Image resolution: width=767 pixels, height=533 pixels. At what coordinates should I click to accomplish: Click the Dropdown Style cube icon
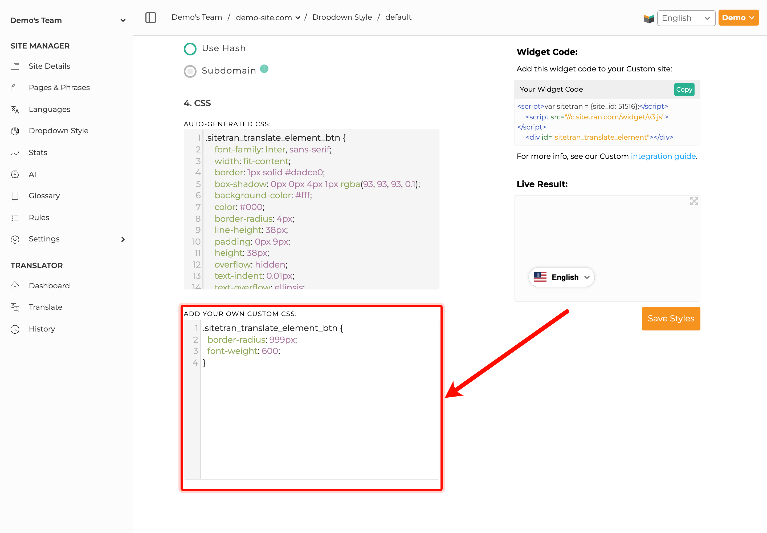(15, 131)
